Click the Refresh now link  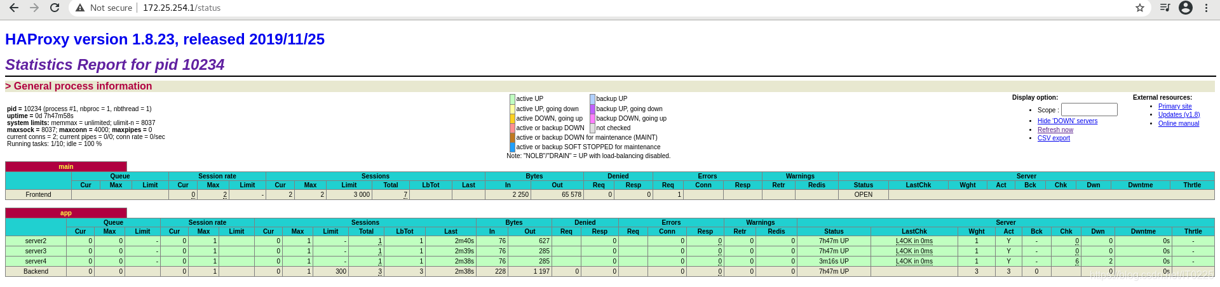(1055, 130)
